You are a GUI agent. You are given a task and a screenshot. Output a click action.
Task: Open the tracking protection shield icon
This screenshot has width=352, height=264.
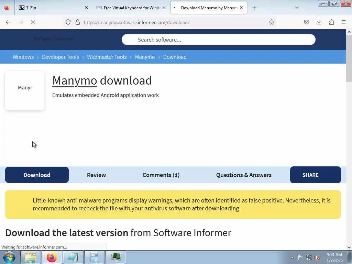[x=68, y=22]
